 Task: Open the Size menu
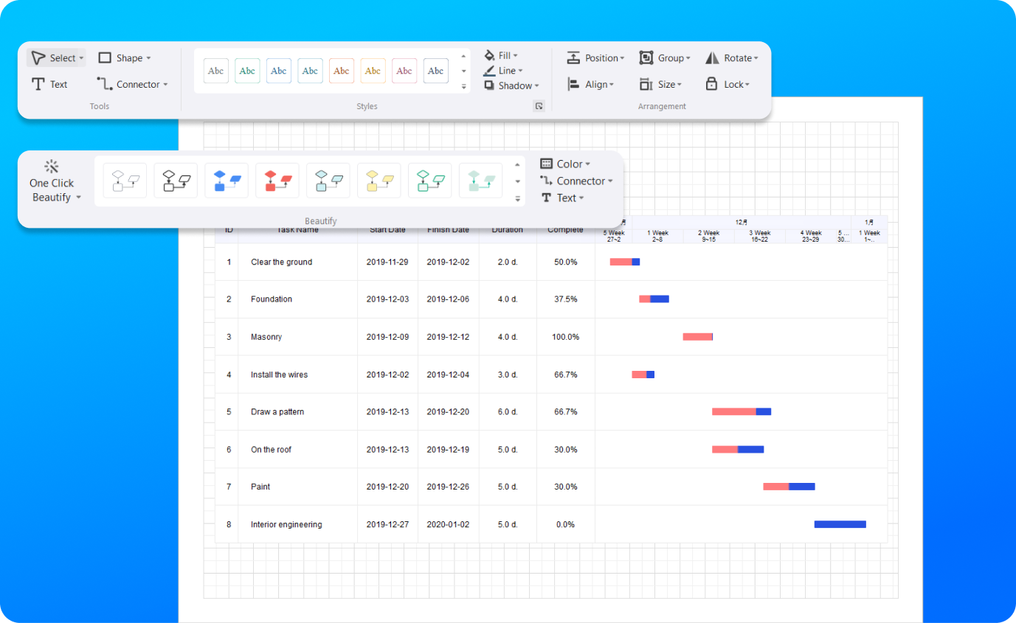pyautogui.click(x=661, y=84)
